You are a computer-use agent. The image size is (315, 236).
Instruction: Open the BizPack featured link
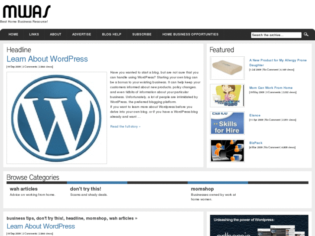256,143
